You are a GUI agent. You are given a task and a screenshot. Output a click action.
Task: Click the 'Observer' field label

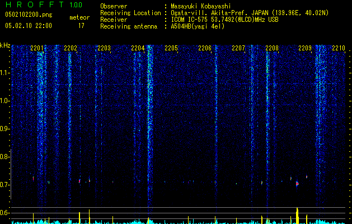click(114, 6)
